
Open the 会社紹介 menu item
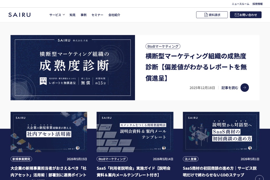[114, 15]
